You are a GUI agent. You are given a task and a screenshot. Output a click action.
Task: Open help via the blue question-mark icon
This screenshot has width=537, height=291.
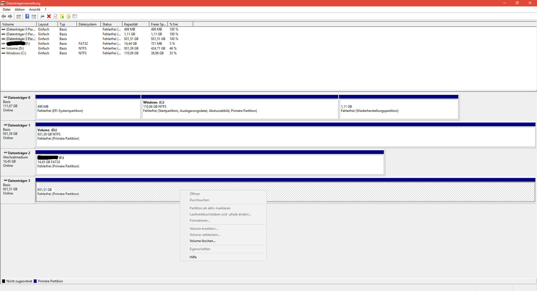click(27, 16)
